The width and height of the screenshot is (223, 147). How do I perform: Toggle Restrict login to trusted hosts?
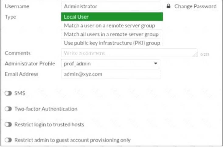point(8,124)
